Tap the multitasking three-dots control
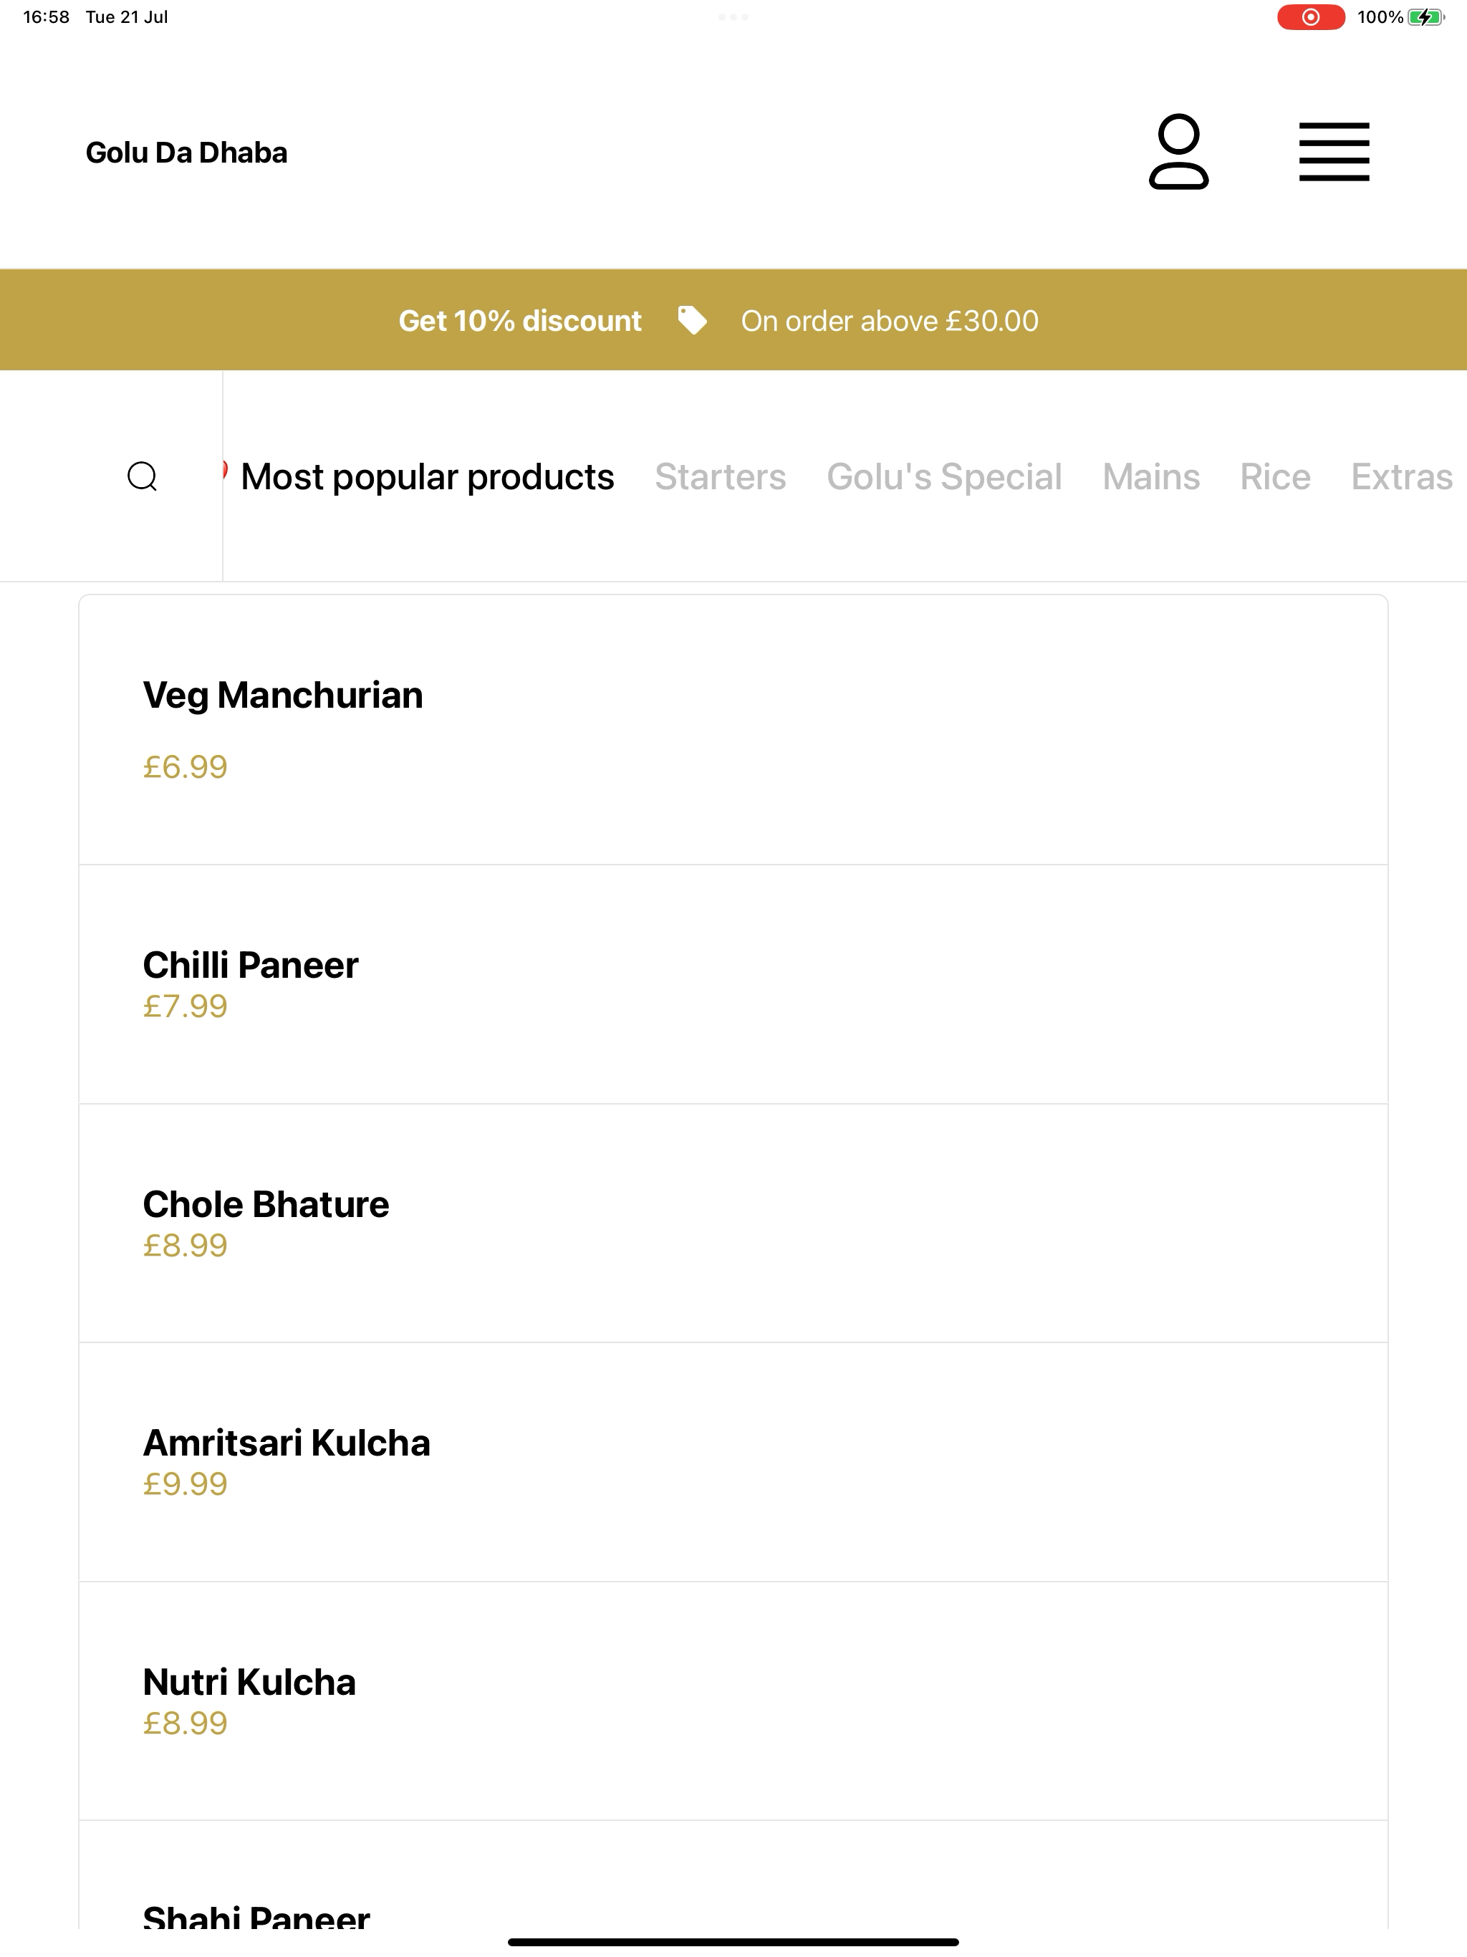Screen dimensions: 1467x1957 [733, 16]
